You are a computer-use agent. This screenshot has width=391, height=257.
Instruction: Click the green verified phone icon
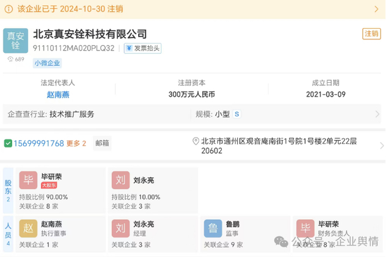[x=8, y=143]
